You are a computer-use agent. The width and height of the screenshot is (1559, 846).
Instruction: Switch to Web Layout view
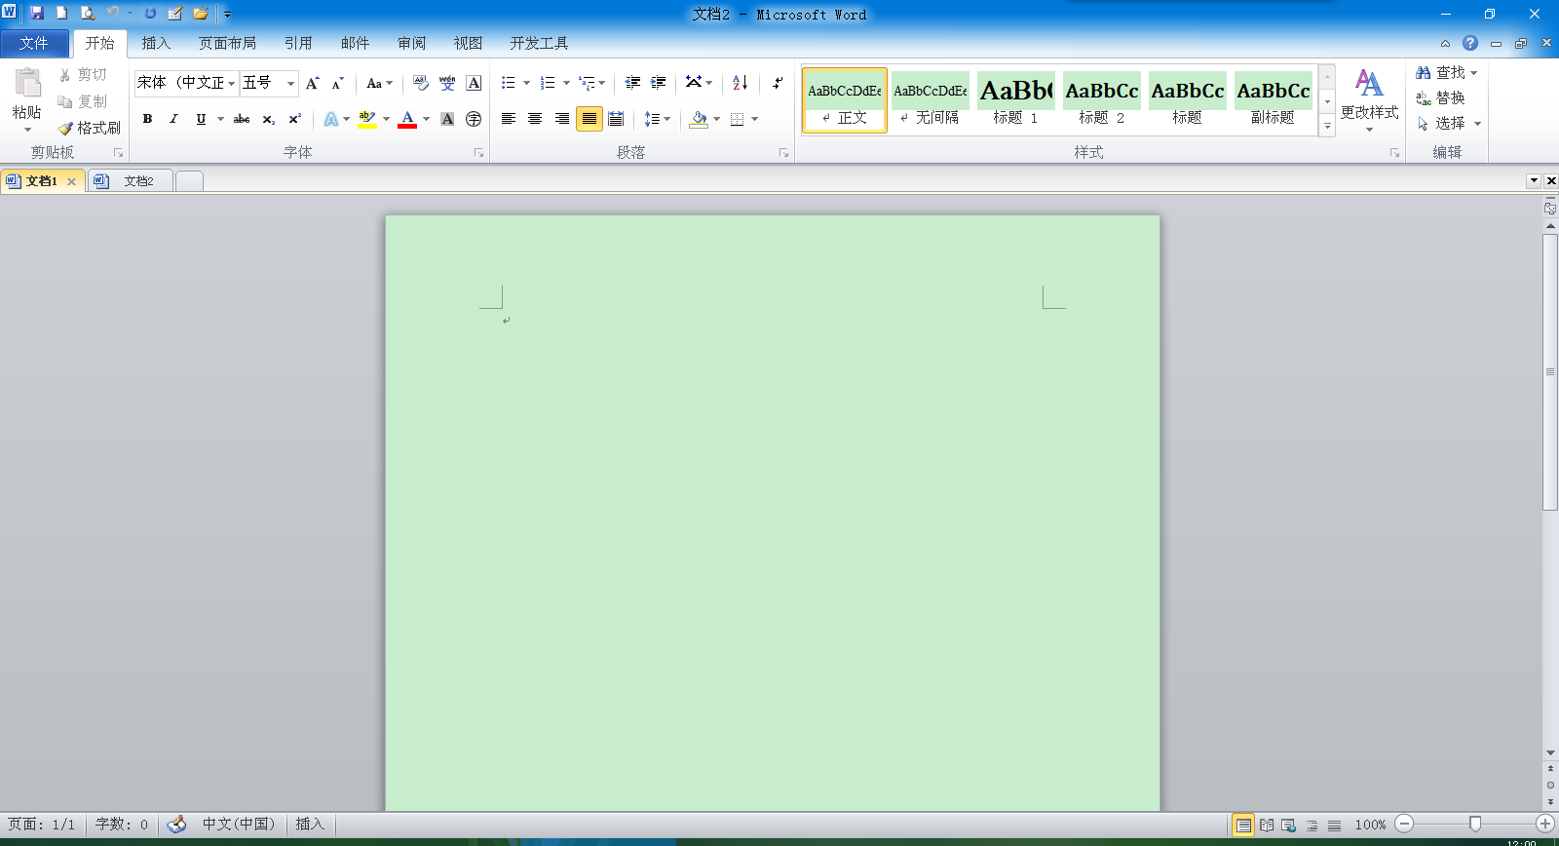point(1289,826)
